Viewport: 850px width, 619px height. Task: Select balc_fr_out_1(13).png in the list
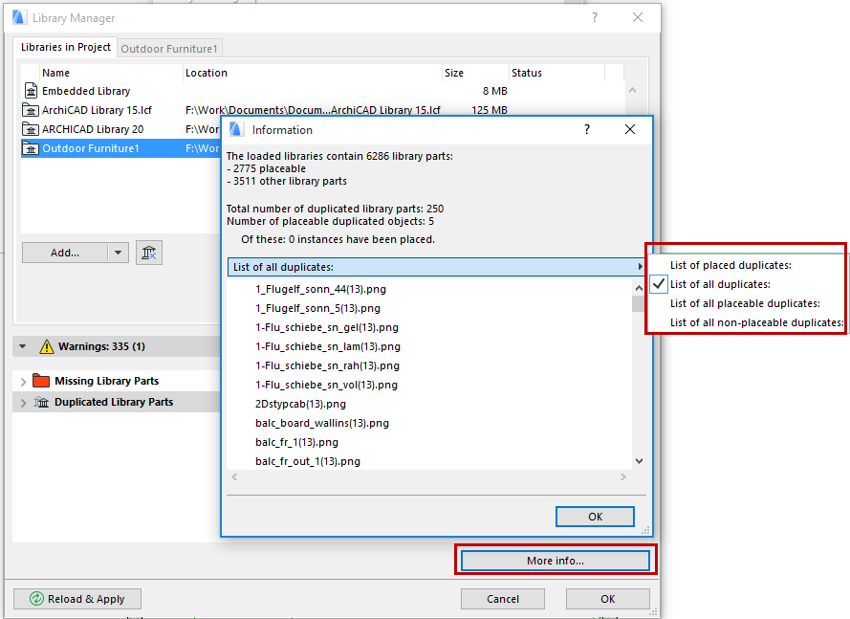pos(307,461)
